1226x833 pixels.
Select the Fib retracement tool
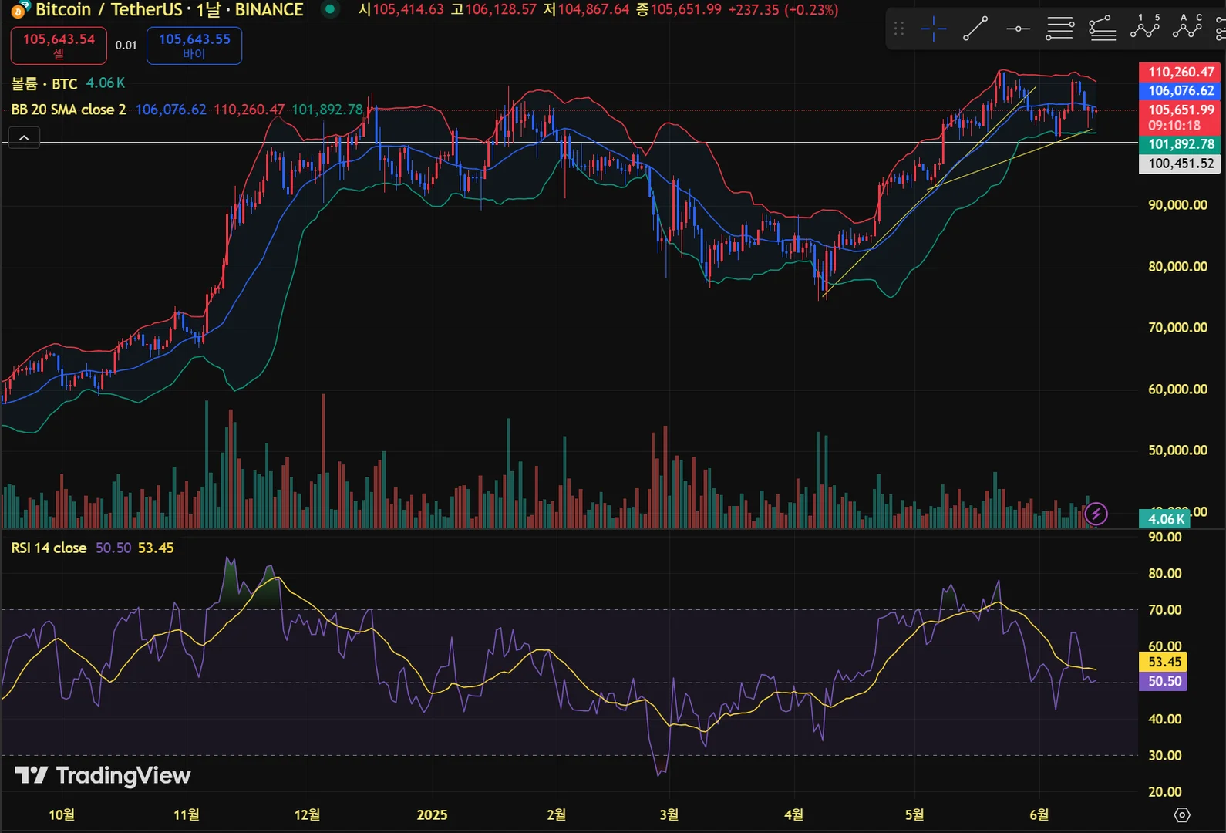(1060, 29)
